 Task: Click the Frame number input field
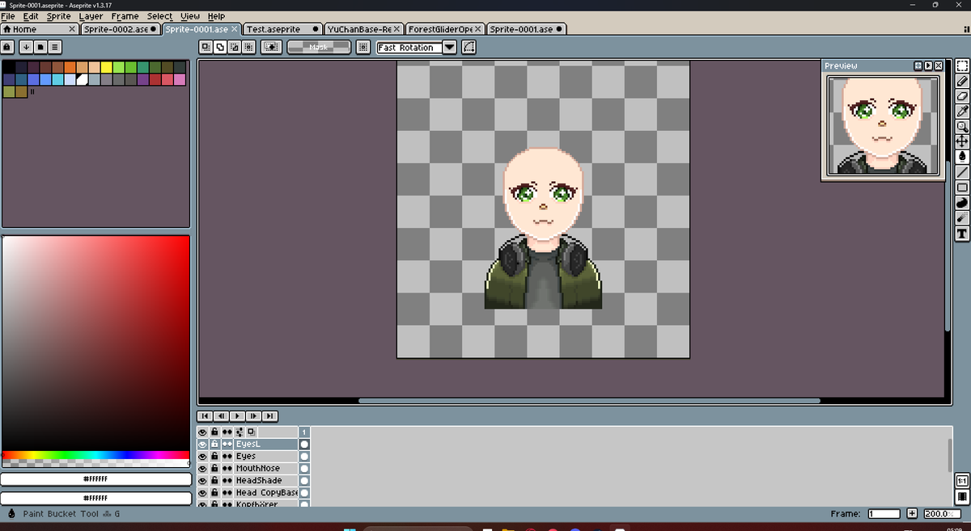884,514
